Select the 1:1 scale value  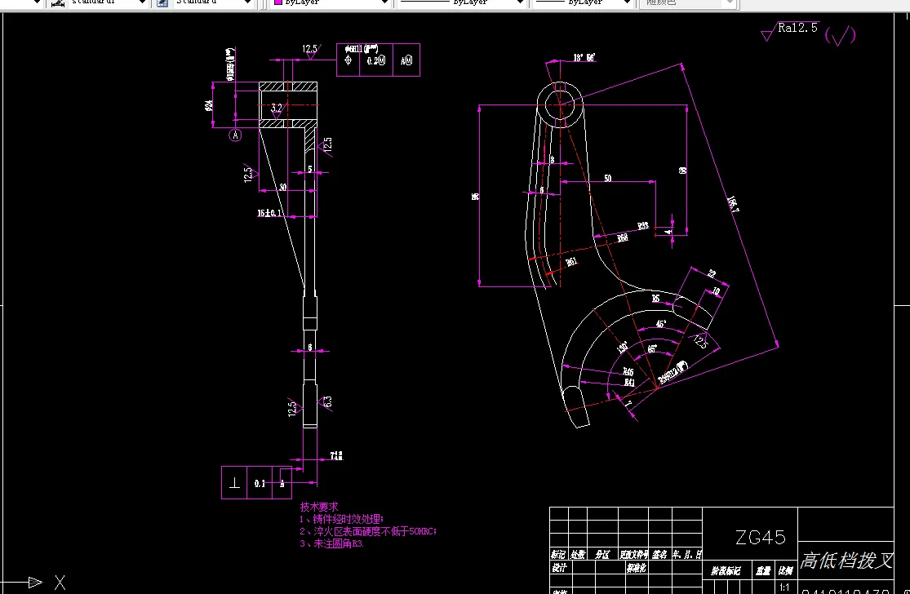pos(784,587)
